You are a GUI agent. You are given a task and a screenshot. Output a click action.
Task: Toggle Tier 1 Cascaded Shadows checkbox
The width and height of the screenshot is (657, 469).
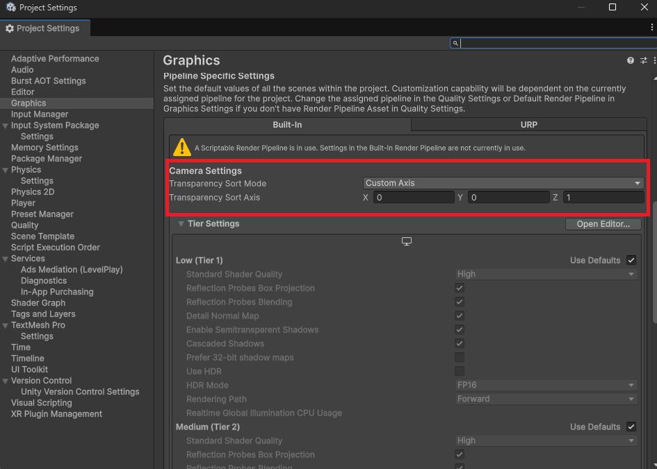pyautogui.click(x=460, y=343)
